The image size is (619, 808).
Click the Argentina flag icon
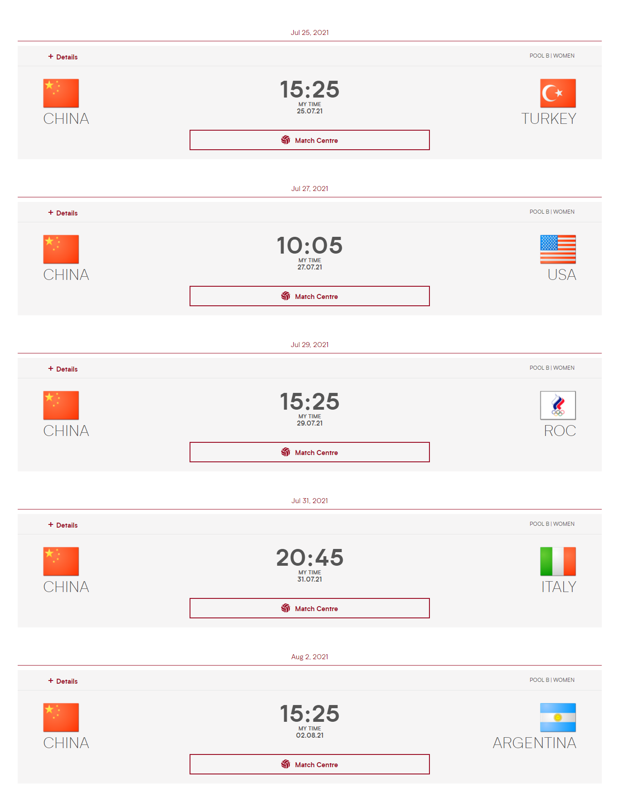(558, 718)
